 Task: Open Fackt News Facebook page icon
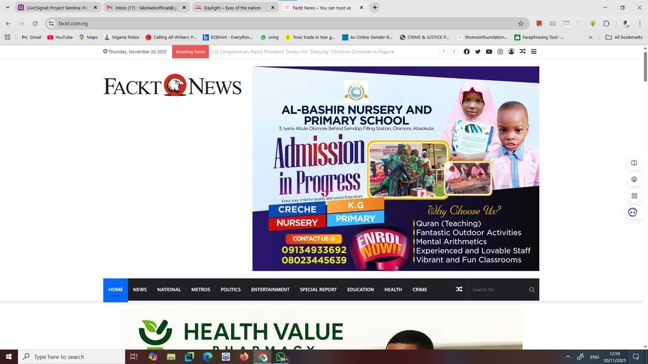pyautogui.click(x=466, y=52)
